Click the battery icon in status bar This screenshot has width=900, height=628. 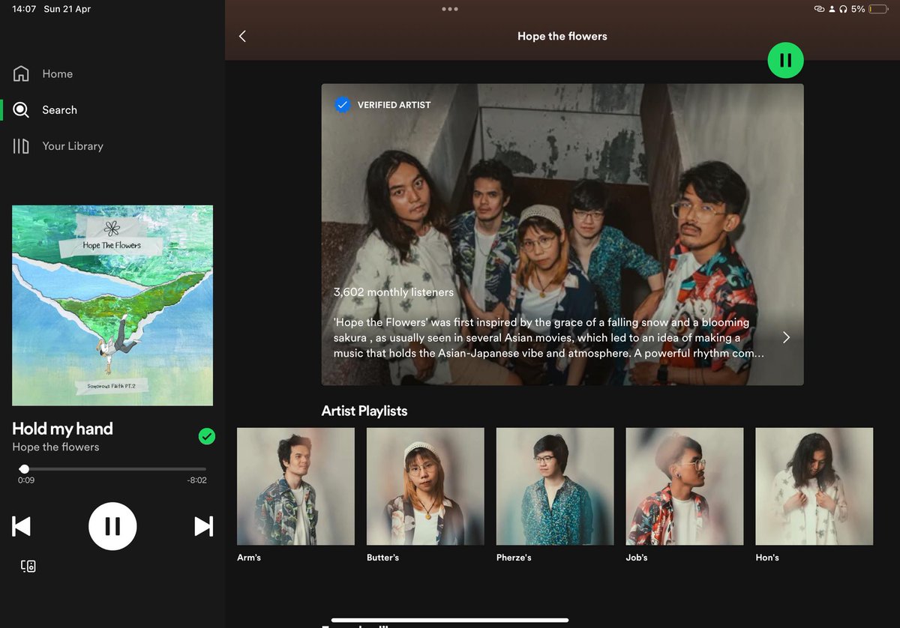(x=878, y=9)
